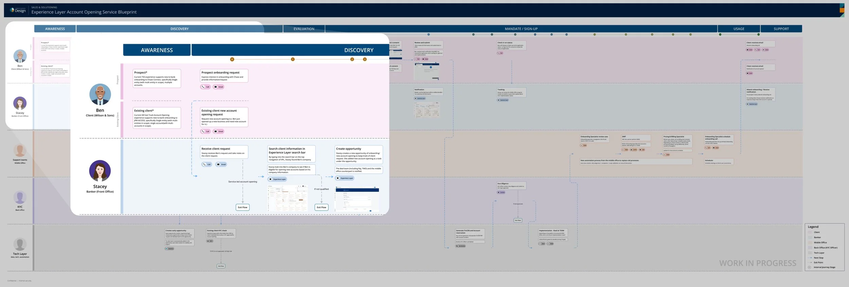The height and width of the screenshot is (287, 849).
Task: Click journey stage marker 1 on the timeline
Action: pos(293,59)
